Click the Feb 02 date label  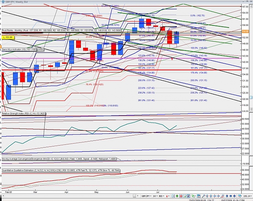(x=9, y=192)
